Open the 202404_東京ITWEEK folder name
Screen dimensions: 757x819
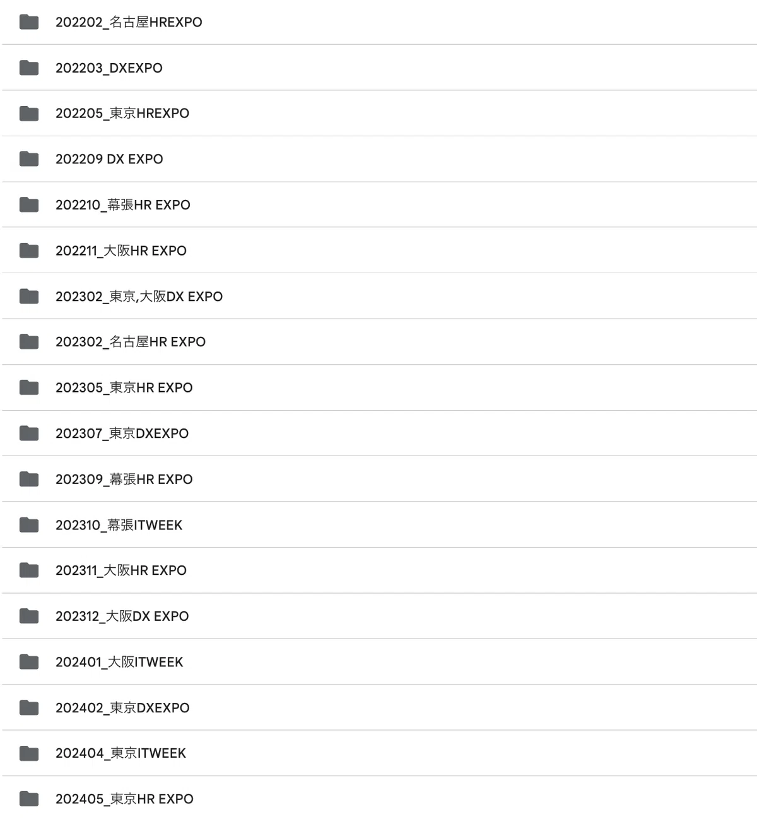[120, 753]
